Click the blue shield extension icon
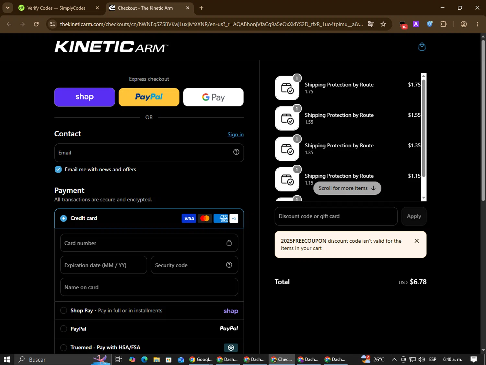Viewport: 486px width, 365px height. (430, 24)
